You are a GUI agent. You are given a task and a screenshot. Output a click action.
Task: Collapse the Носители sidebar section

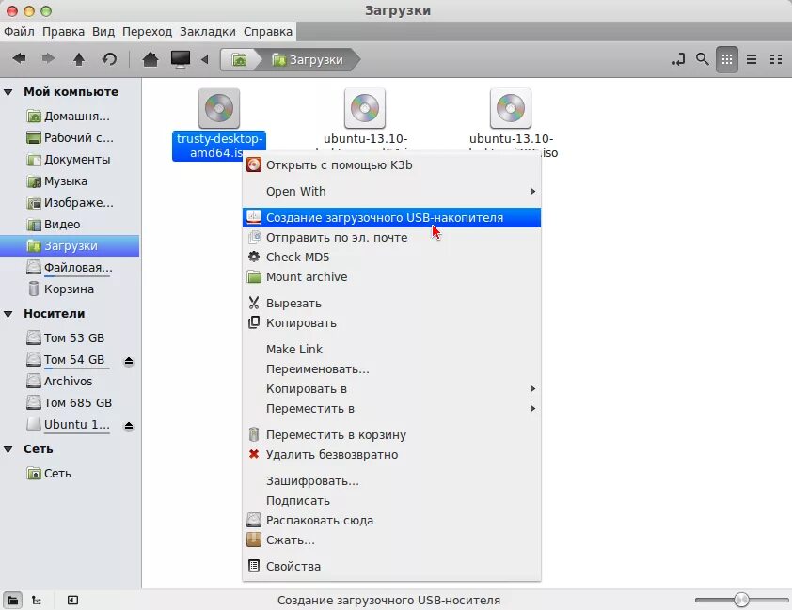pyautogui.click(x=8, y=314)
